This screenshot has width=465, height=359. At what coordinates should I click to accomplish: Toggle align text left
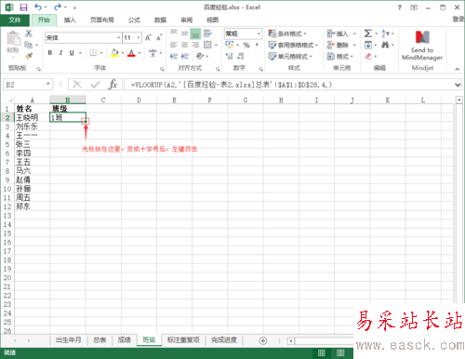[x=174, y=46]
